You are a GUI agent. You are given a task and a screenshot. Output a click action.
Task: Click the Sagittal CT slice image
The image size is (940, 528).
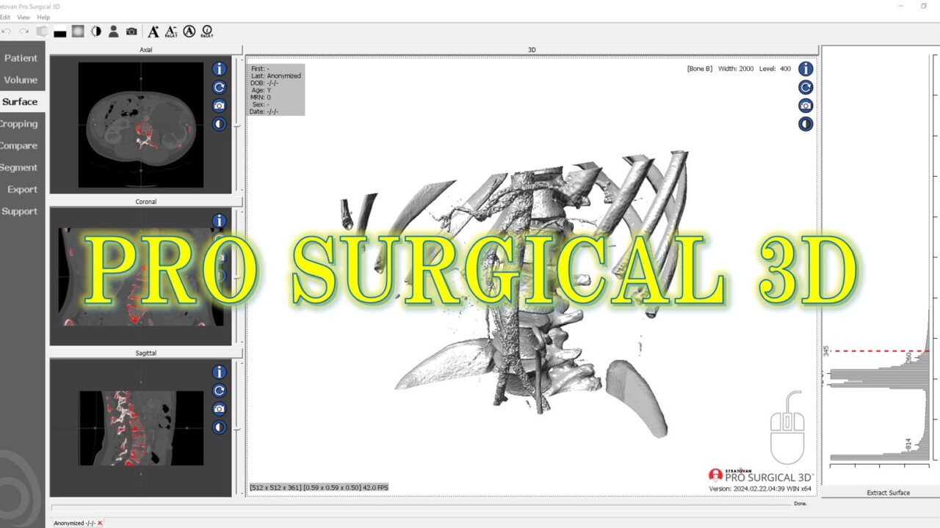(141, 428)
